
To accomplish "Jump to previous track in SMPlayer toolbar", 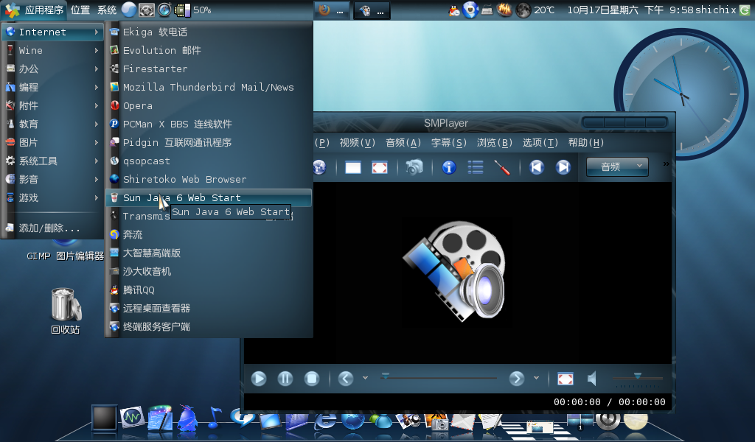I will 537,167.
